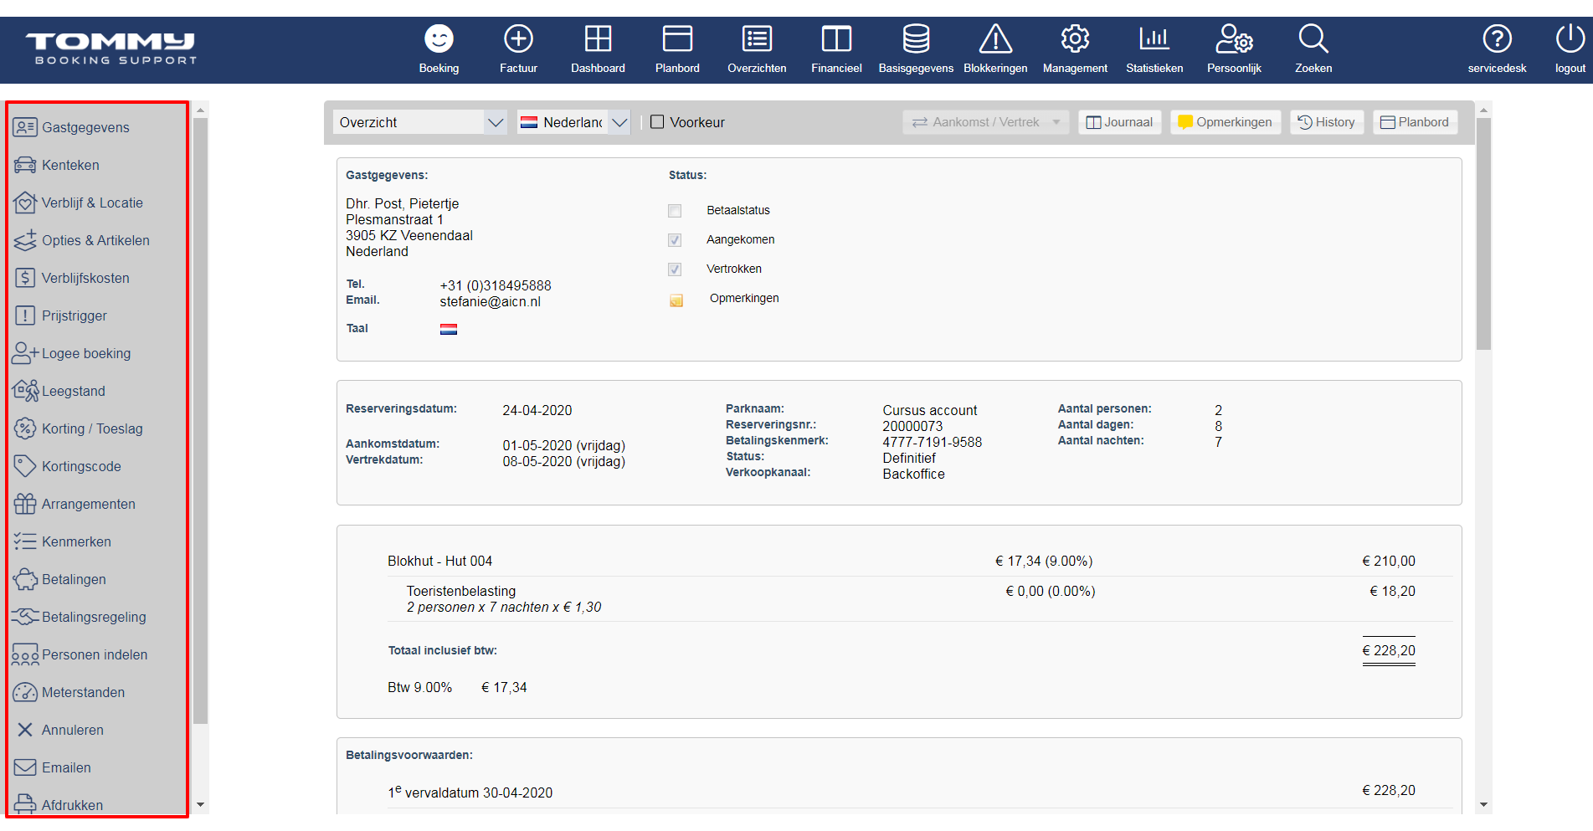Open the Statistieken chart icon
1593x831 pixels.
click(1154, 38)
